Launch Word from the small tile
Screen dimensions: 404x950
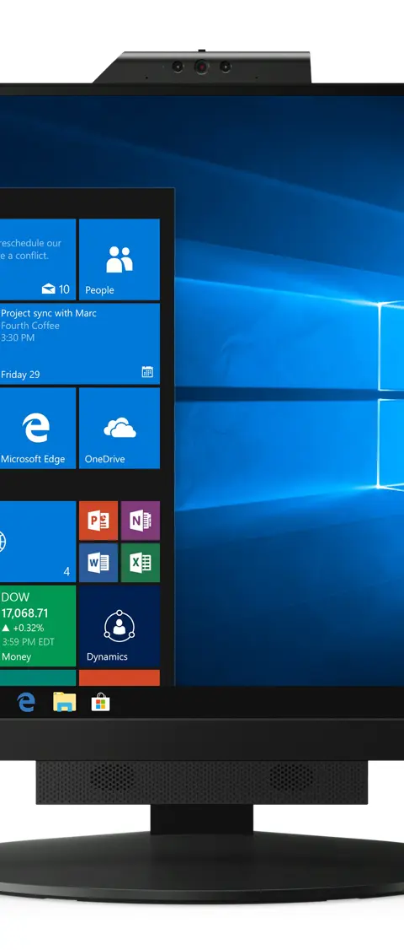(x=98, y=563)
